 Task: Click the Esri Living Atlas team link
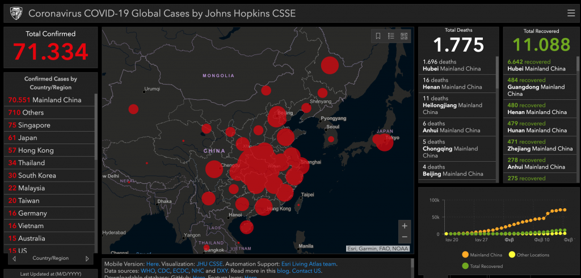tap(309, 264)
